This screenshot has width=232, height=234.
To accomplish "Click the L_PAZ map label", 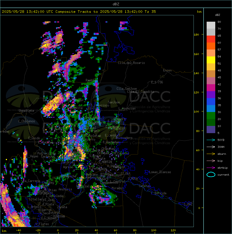I will tap(188, 204).
